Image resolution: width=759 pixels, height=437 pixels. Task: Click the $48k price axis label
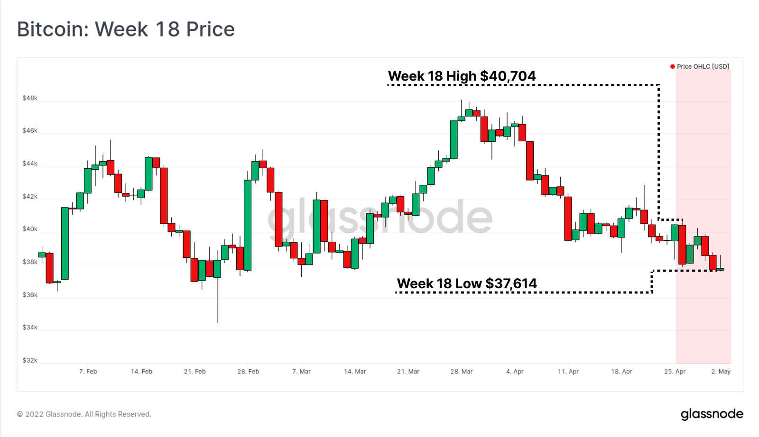click(30, 98)
